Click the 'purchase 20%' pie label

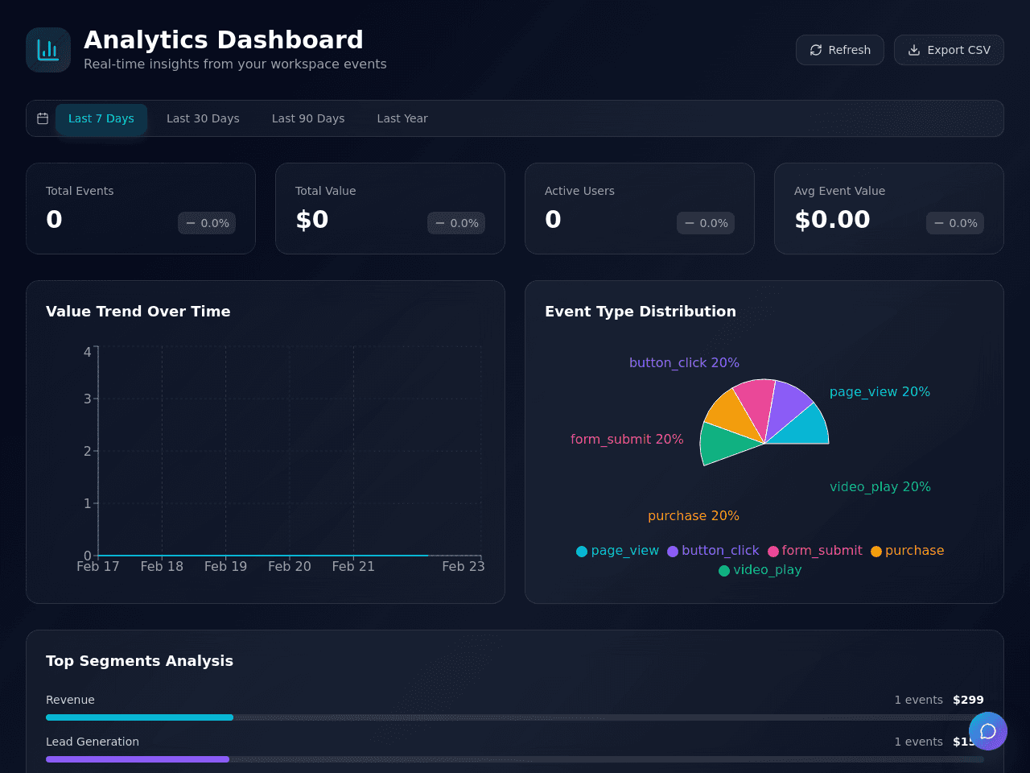[694, 516]
